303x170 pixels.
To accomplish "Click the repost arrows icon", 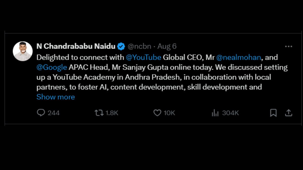I will (99, 113).
